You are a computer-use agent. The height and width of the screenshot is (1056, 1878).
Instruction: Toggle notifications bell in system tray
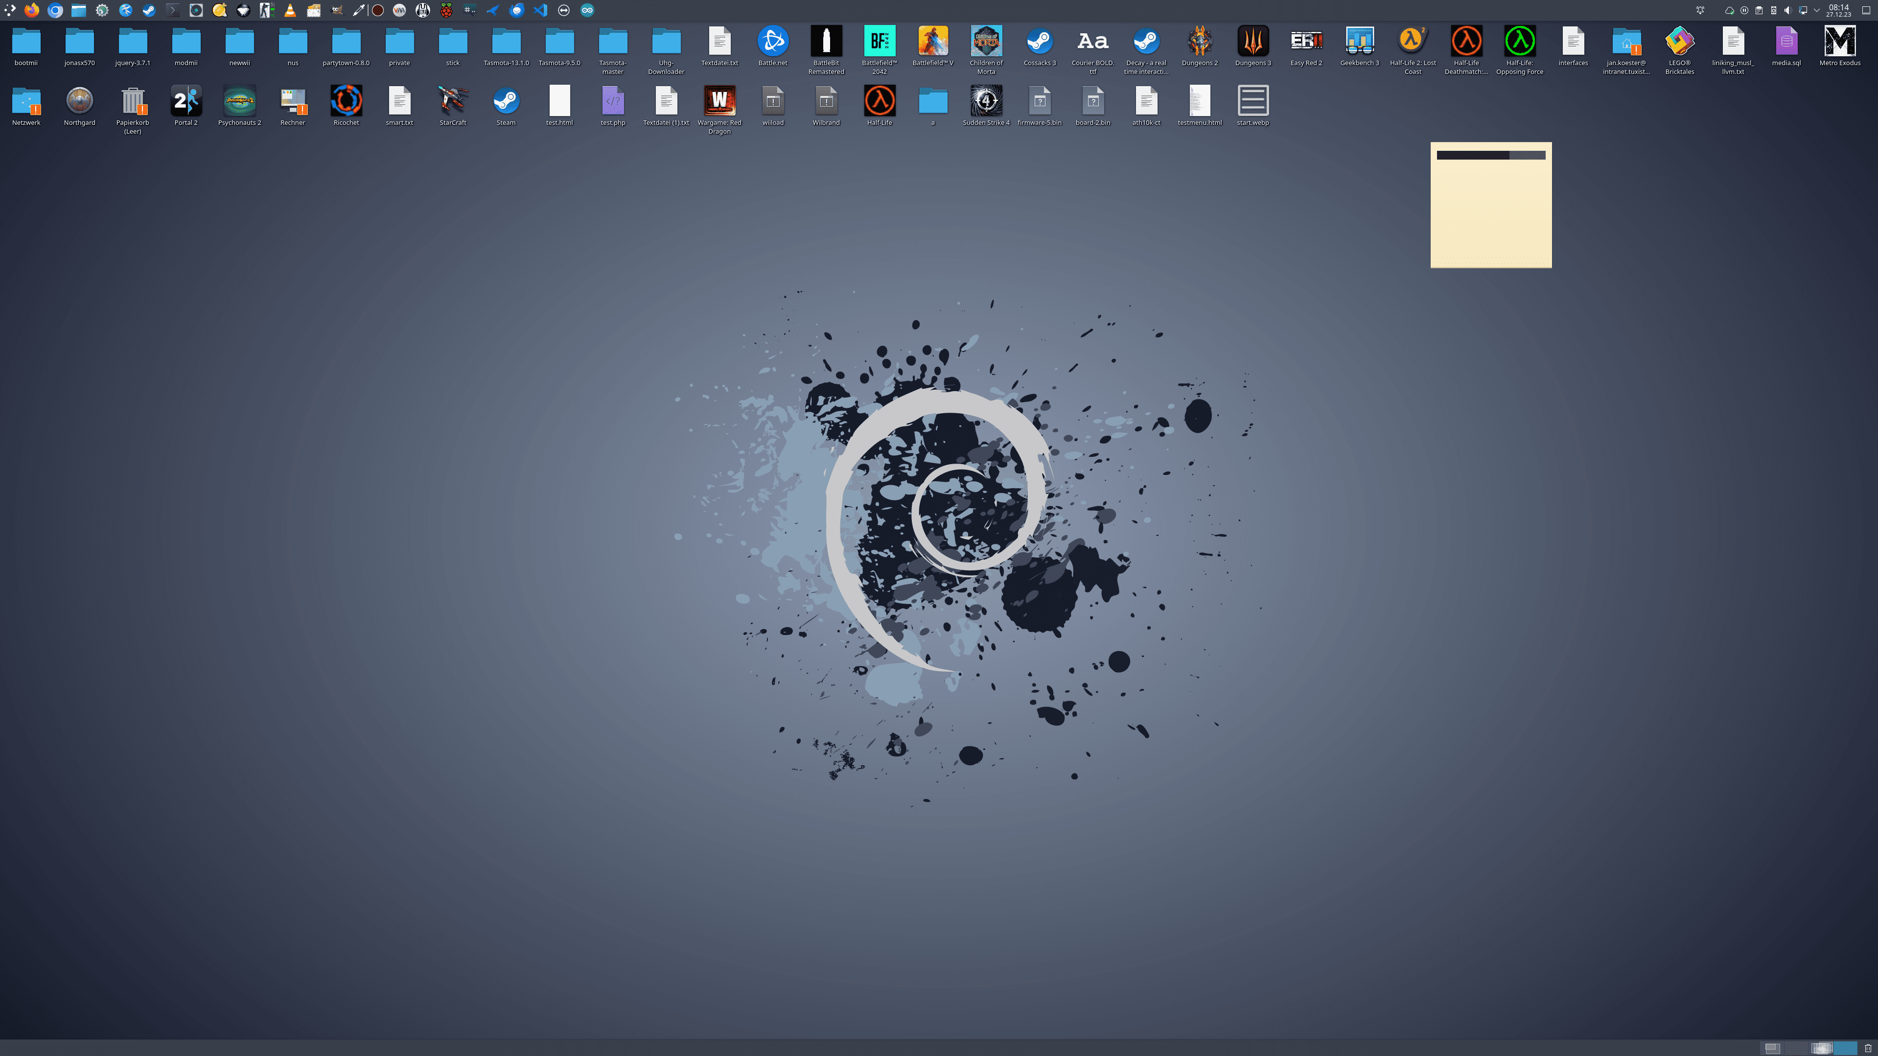(x=1700, y=10)
